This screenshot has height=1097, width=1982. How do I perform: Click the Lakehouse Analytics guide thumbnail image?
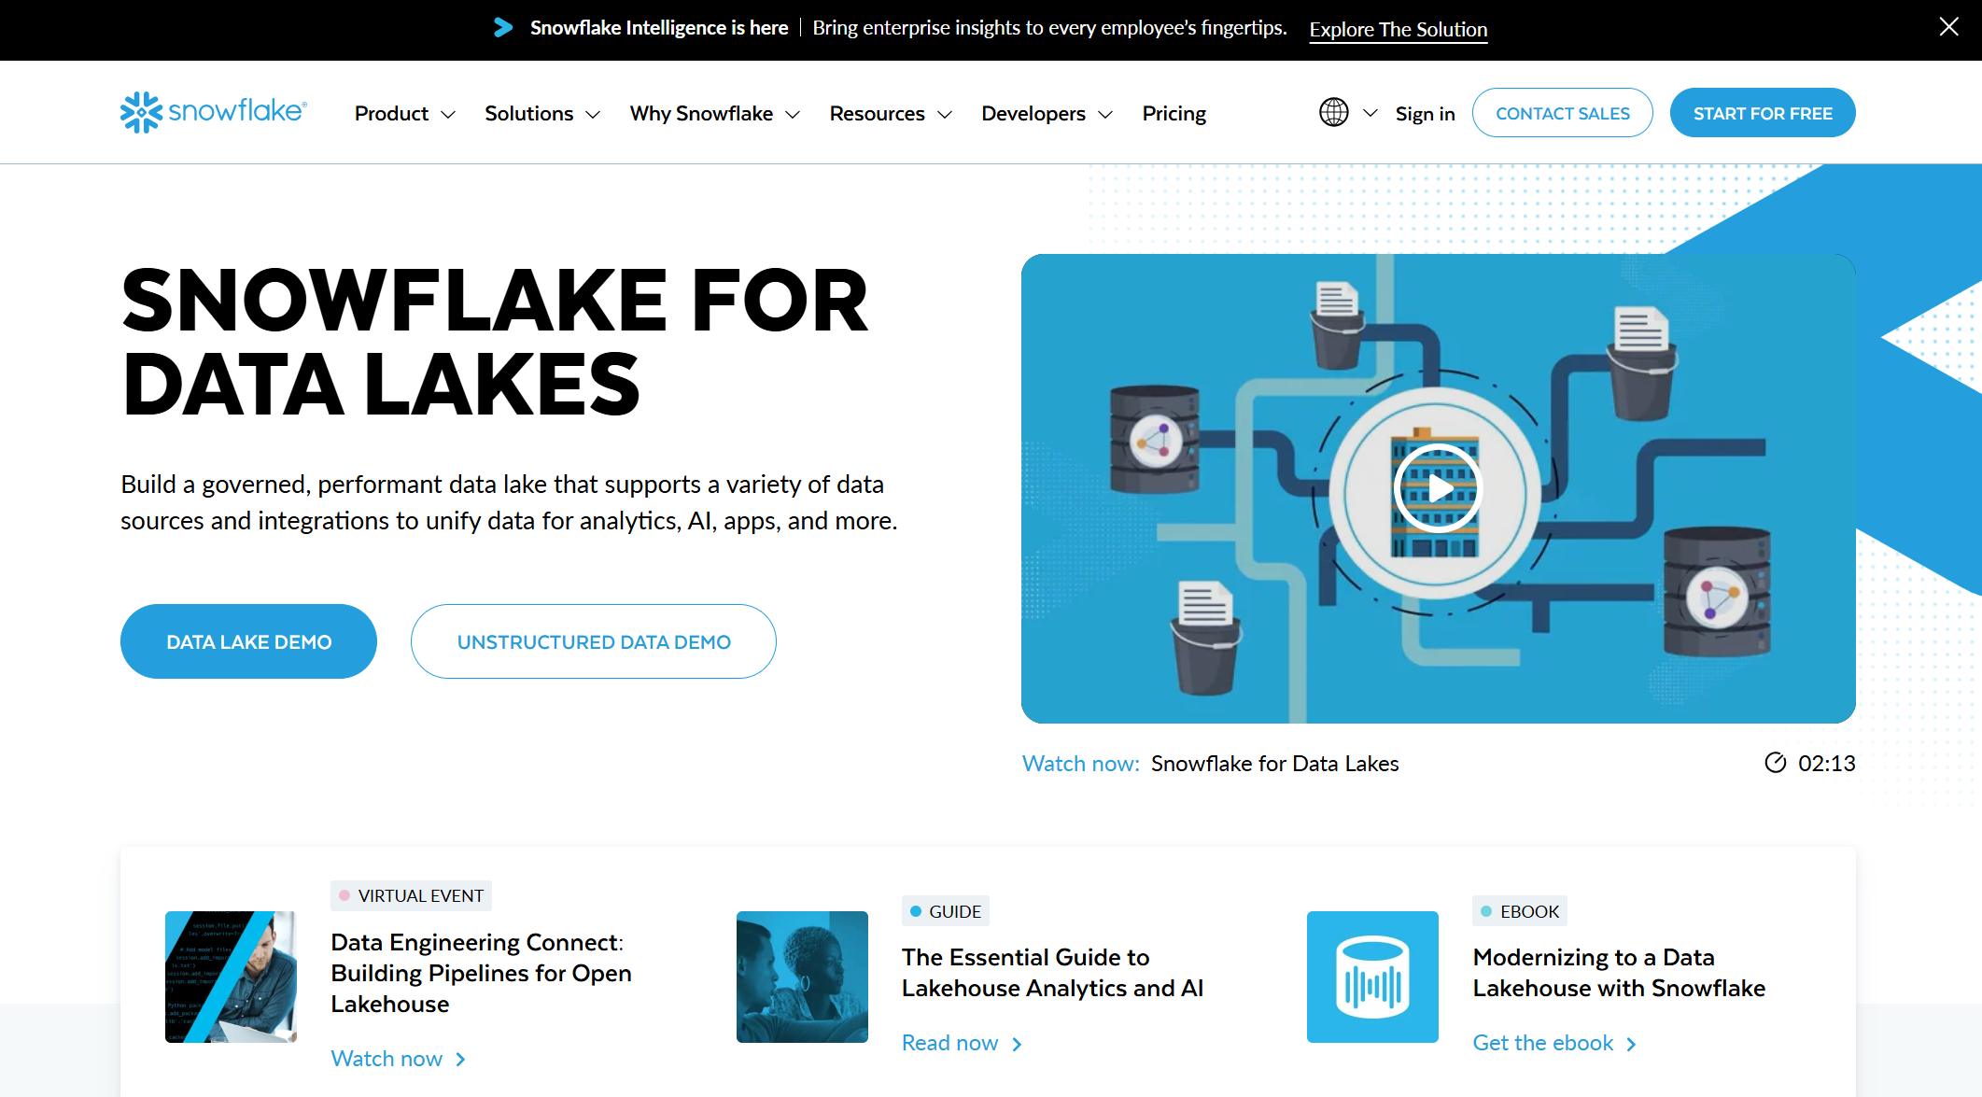tap(801, 977)
